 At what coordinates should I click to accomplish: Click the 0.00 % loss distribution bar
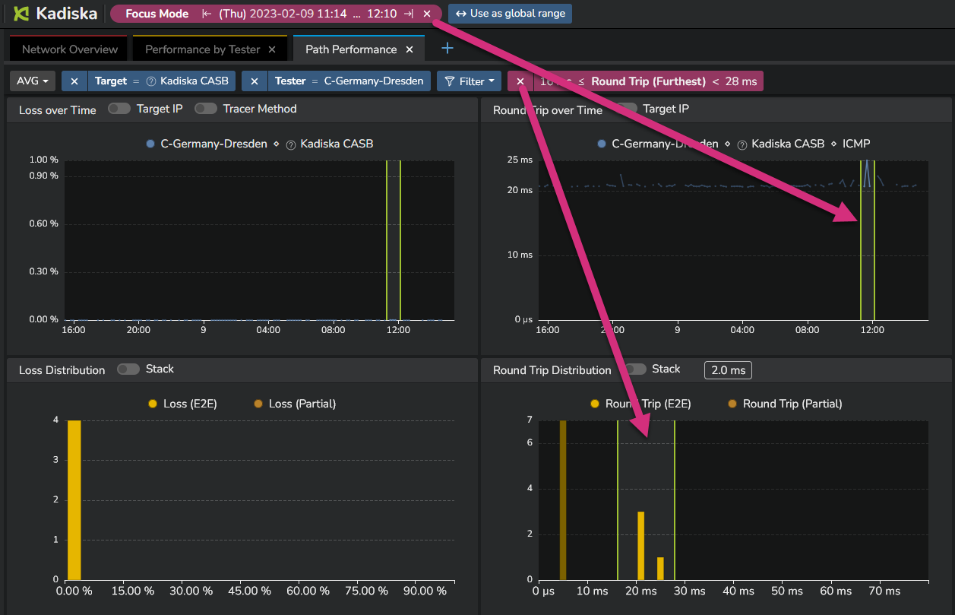74,499
